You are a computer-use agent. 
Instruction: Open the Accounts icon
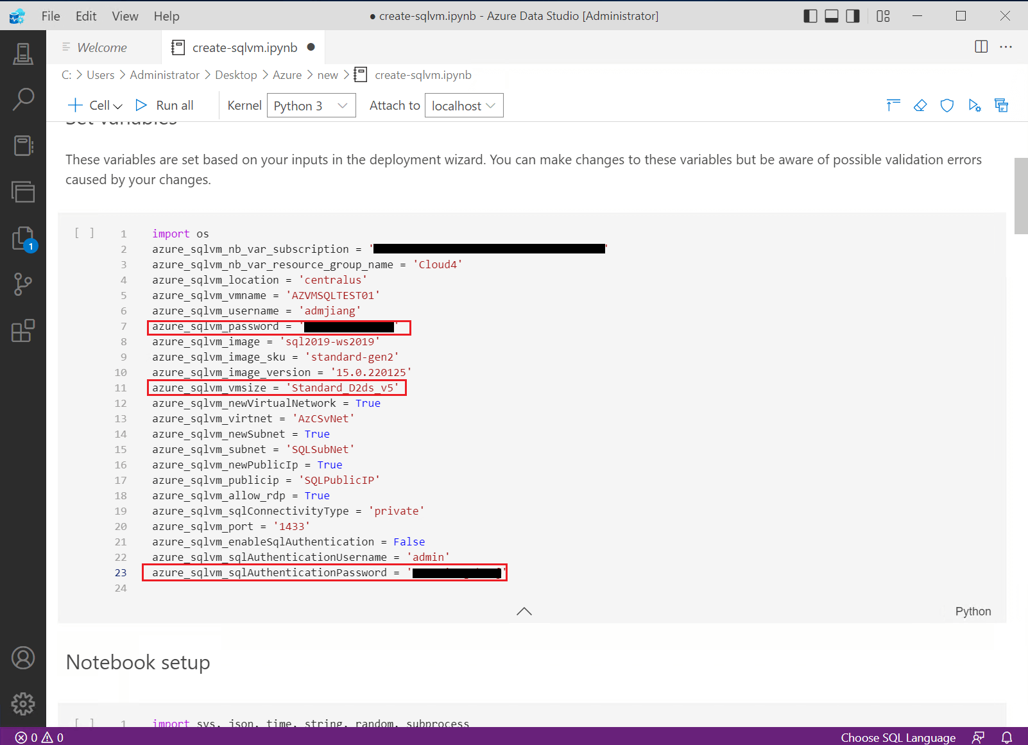coord(23,658)
